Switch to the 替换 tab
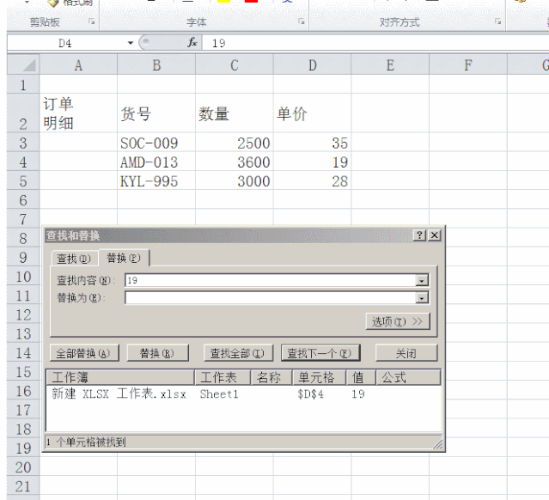 point(124,258)
